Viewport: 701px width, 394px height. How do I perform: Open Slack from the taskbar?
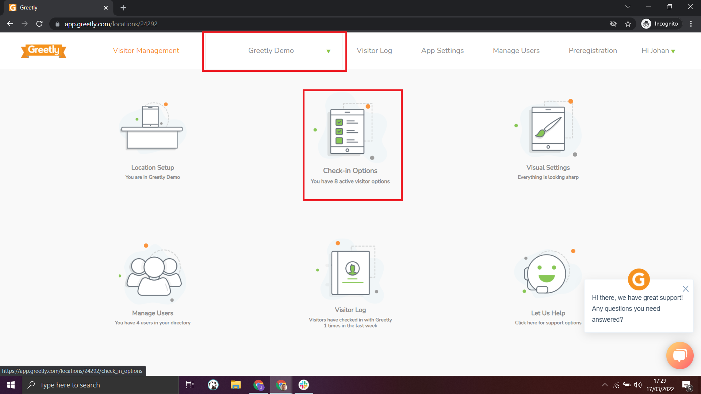click(x=303, y=385)
